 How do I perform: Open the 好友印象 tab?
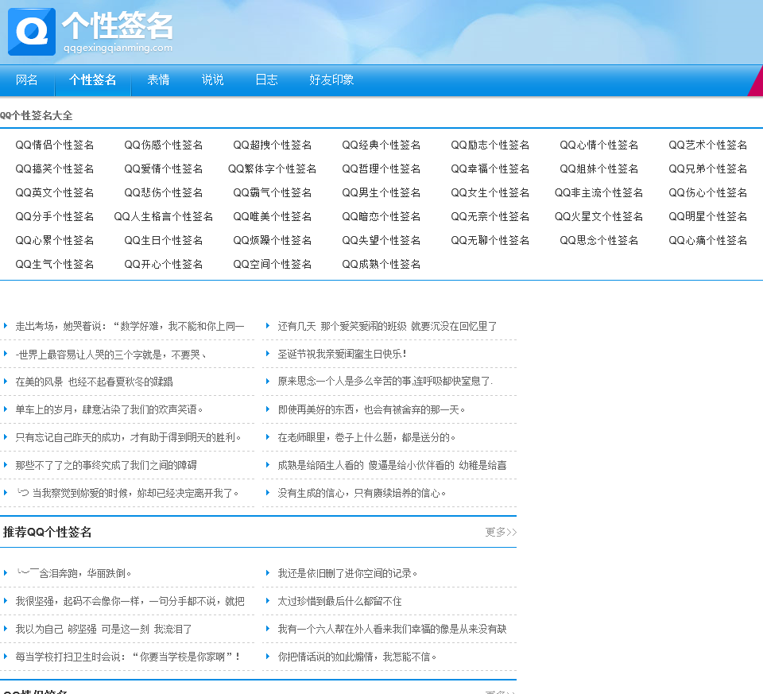[331, 79]
